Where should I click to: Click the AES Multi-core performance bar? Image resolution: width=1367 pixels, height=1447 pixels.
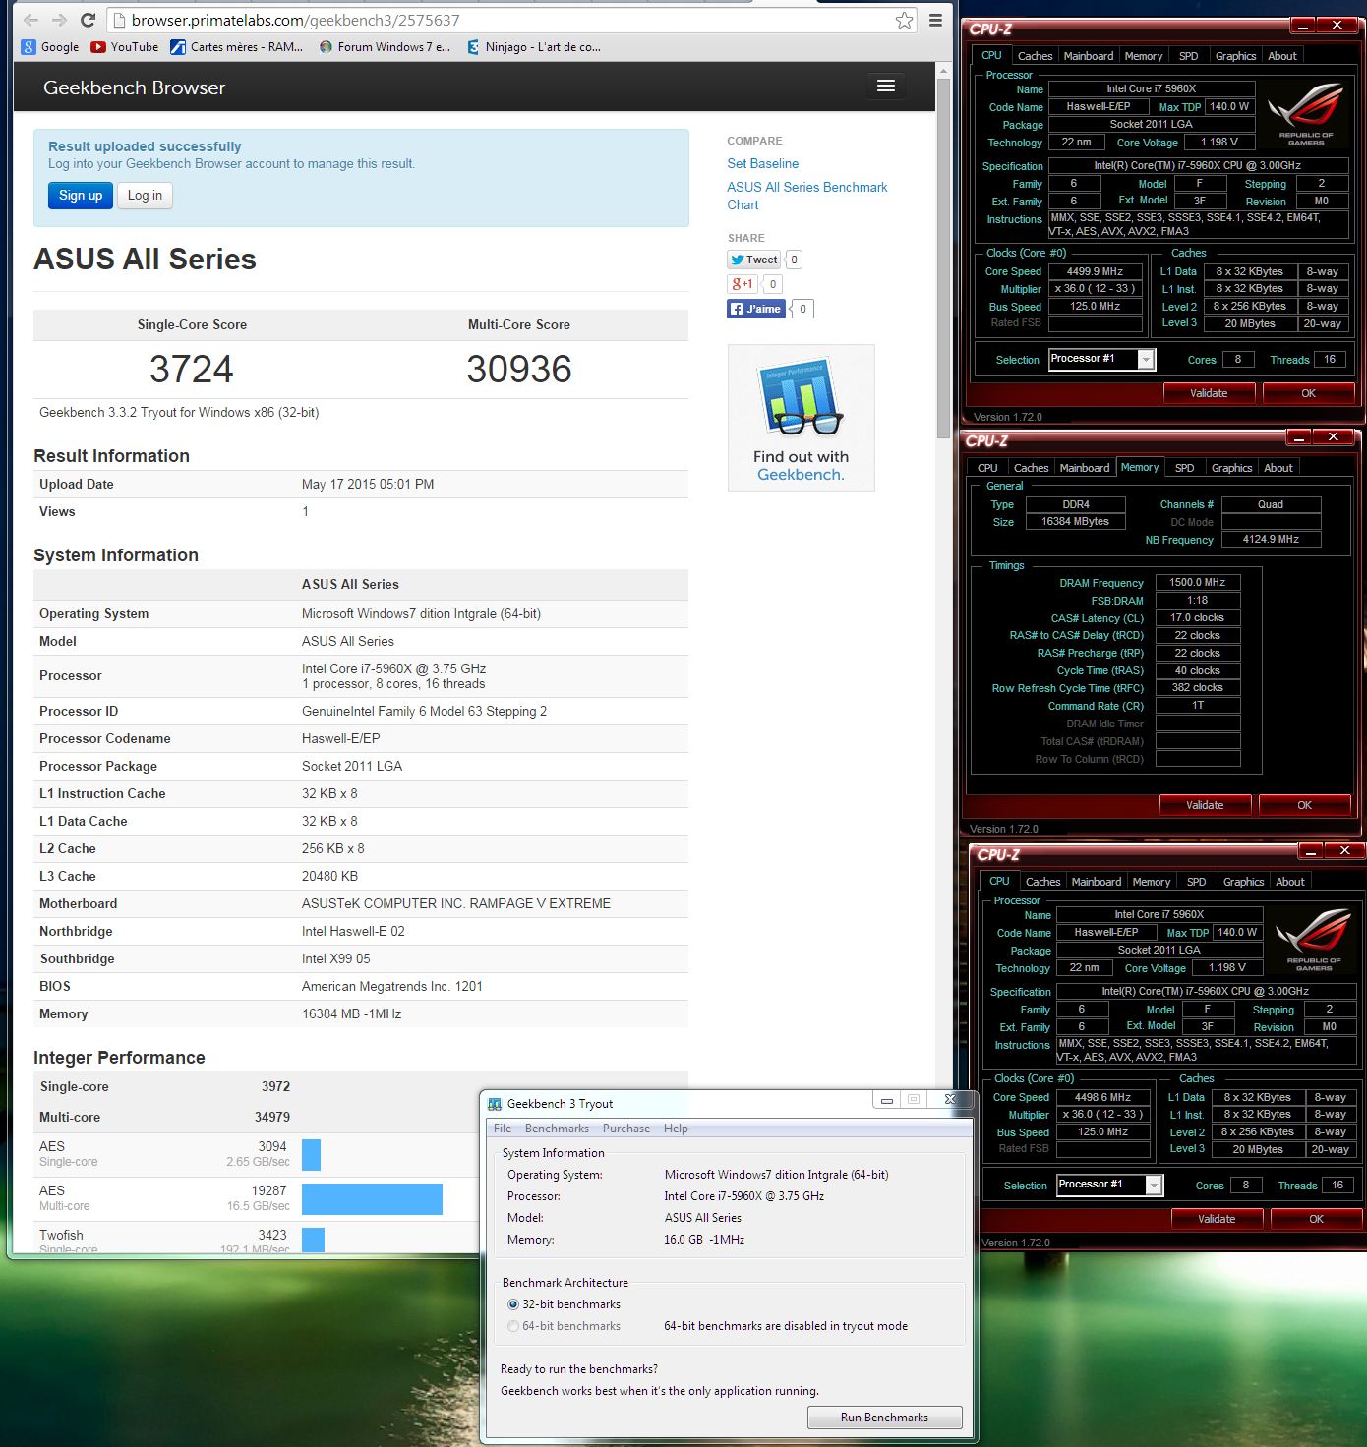coord(372,1198)
